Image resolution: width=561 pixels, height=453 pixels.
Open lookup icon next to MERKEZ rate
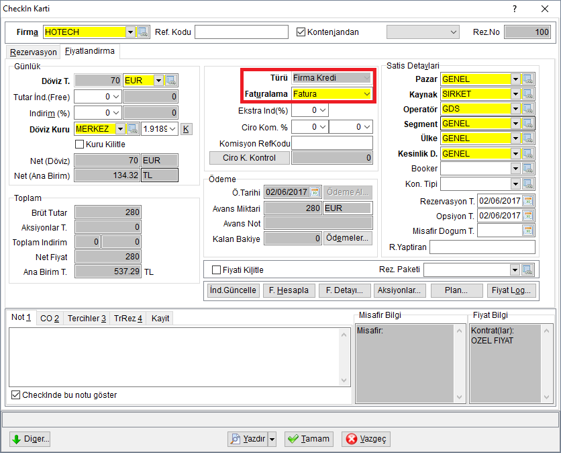(x=133, y=128)
